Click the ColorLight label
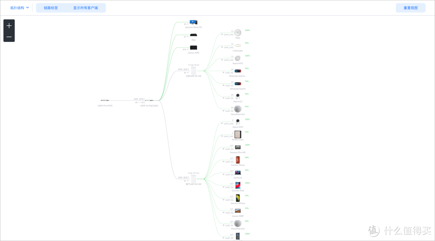Viewport: 435px width, 241px height. pyautogui.click(x=238, y=51)
